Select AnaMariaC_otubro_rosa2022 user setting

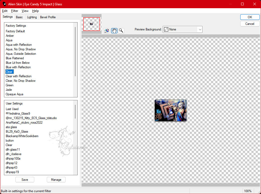[24, 122]
